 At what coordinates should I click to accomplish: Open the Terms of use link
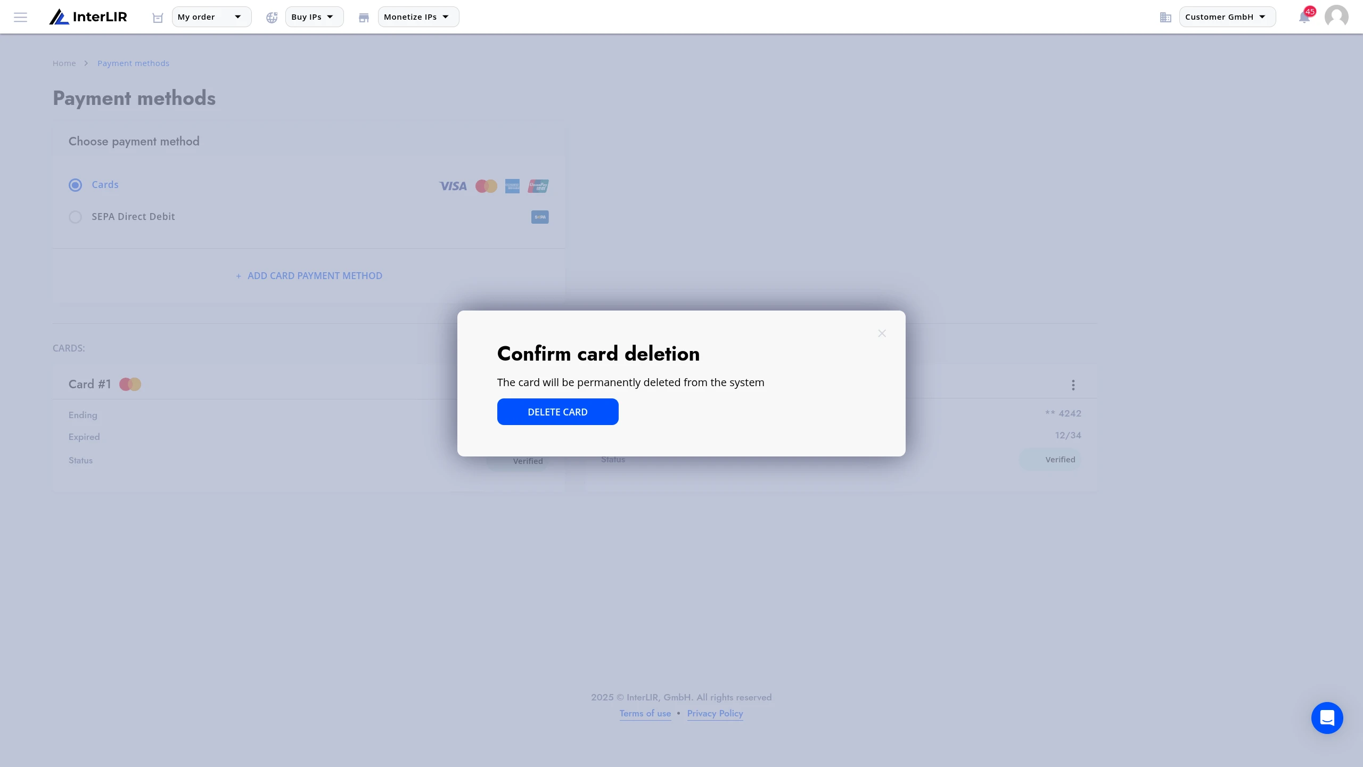(x=645, y=714)
